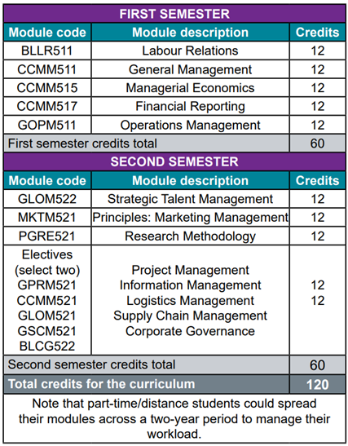Select the CCMM511 module code cell
Image resolution: width=348 pixels, height=446 pixels.
(47, 69)
